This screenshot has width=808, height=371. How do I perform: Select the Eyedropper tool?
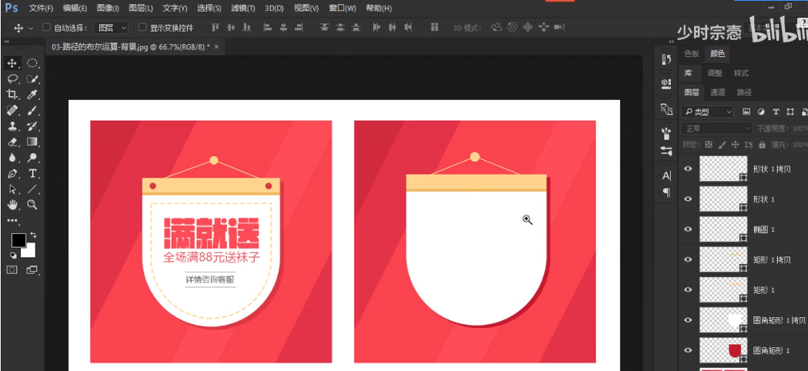pos(32,95)
